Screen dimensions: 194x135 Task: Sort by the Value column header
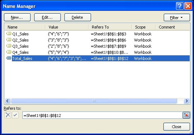click(x=67, y=27)
